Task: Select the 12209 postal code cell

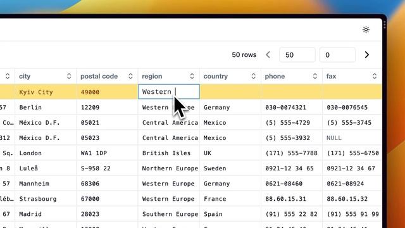Action: coord(107,107)
